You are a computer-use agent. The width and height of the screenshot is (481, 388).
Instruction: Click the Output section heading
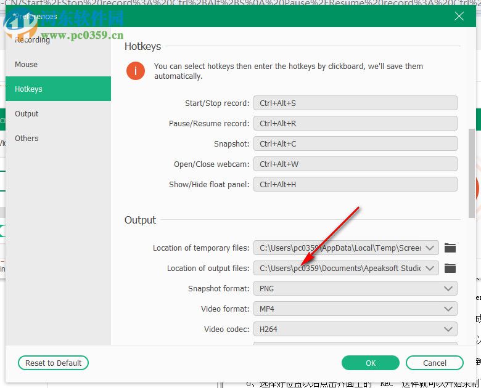pyautogui.click(x=140, y=220)
